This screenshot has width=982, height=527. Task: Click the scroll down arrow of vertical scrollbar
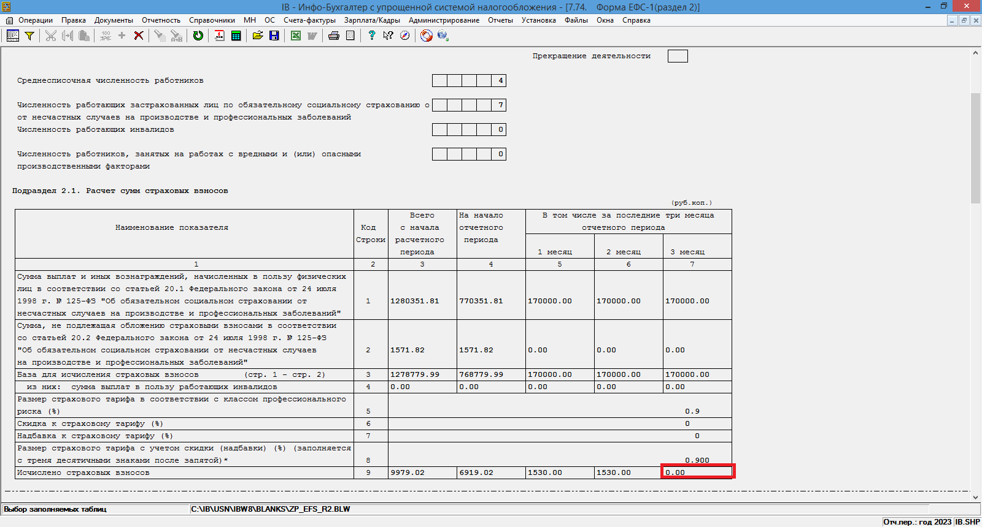[975, 498]
